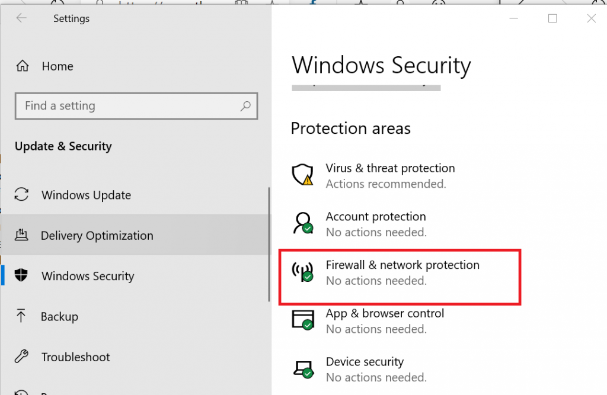Image resolution: width=607 pixels, height=395 pixels.
Task: Click the Backup arrow icon
Action: tap(21, 316)
